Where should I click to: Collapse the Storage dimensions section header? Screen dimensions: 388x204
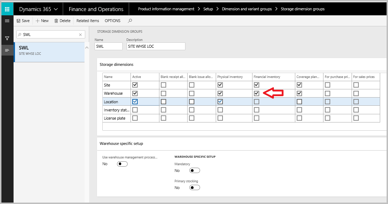coord(117,64)
